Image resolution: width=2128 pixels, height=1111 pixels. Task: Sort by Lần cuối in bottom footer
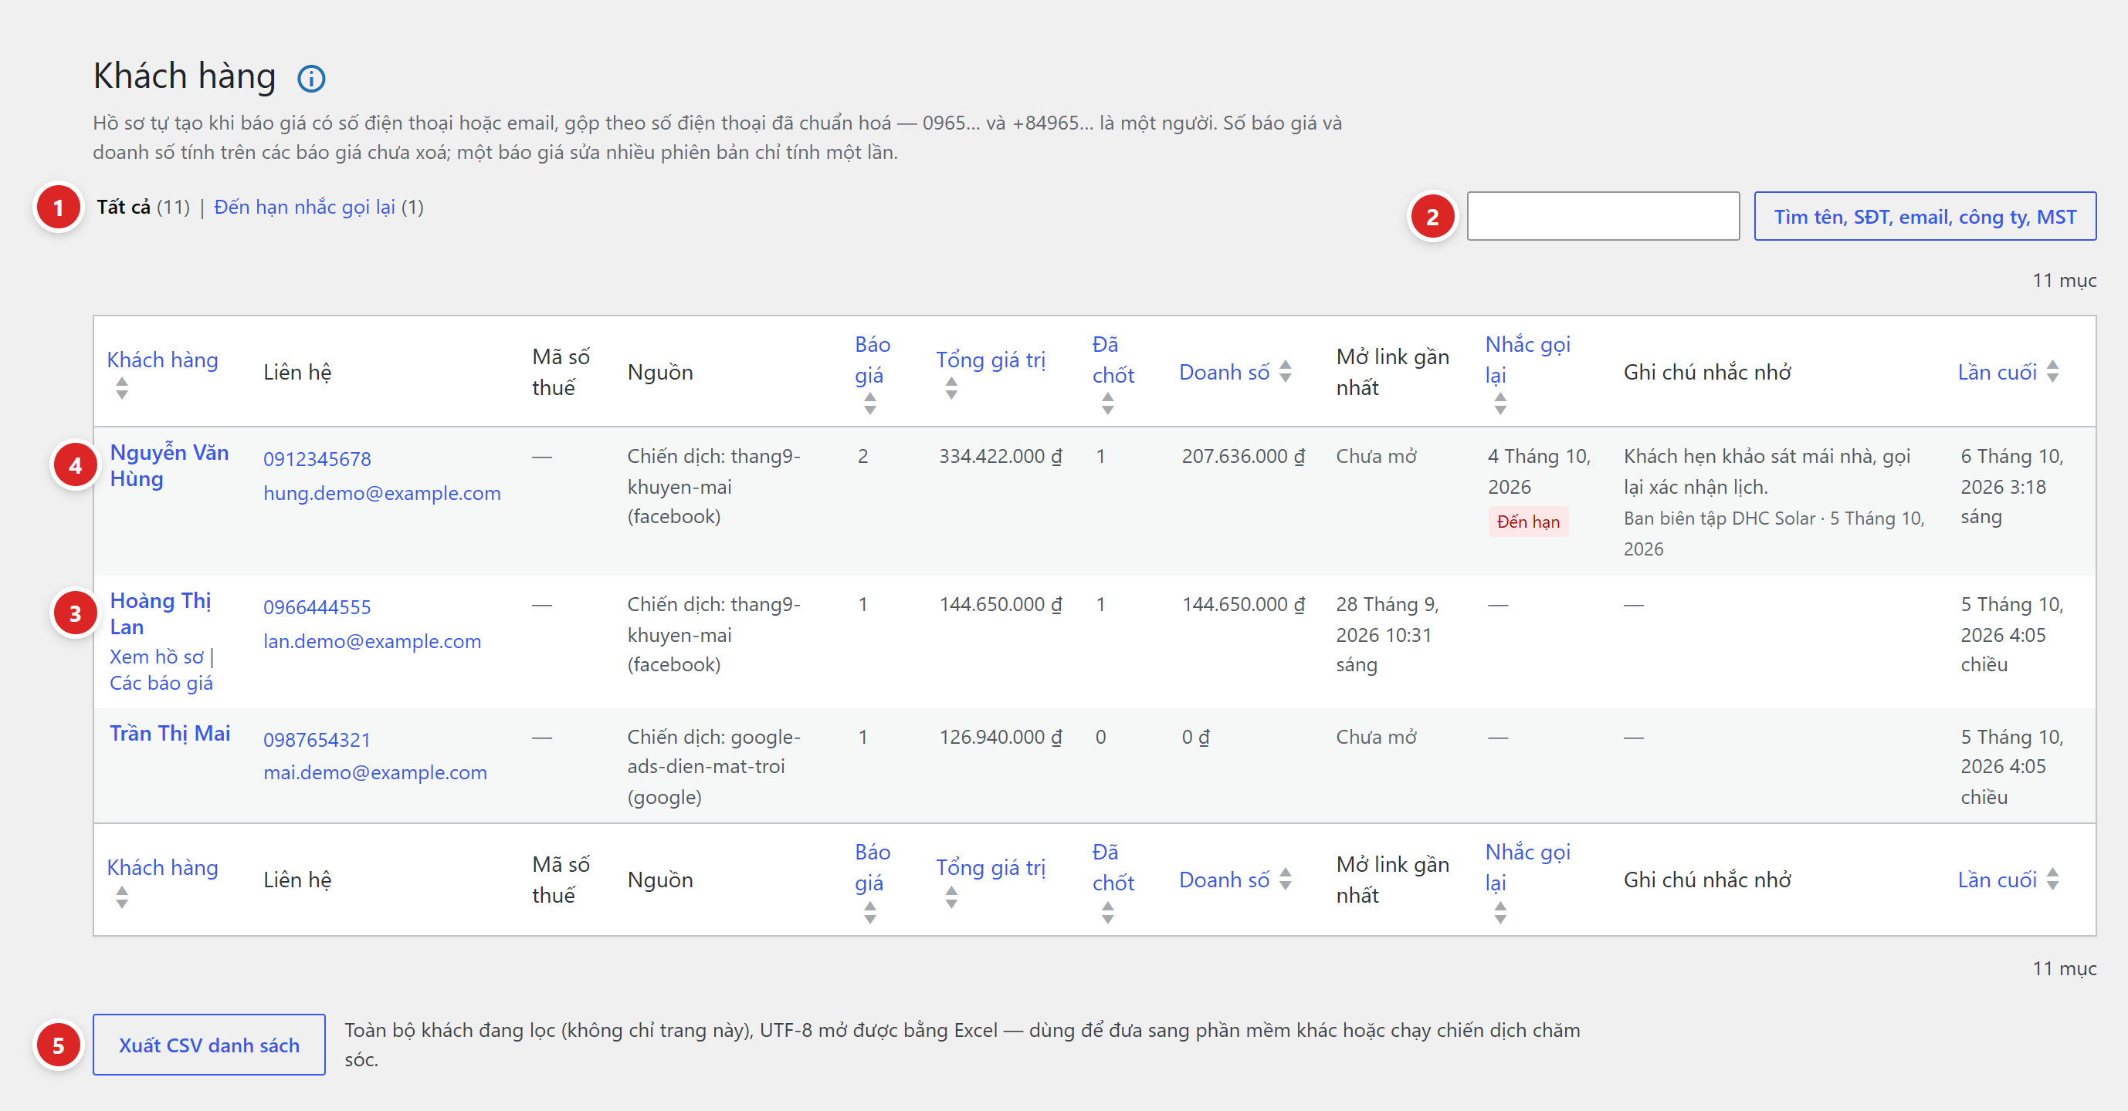[x=2008, y=880]
